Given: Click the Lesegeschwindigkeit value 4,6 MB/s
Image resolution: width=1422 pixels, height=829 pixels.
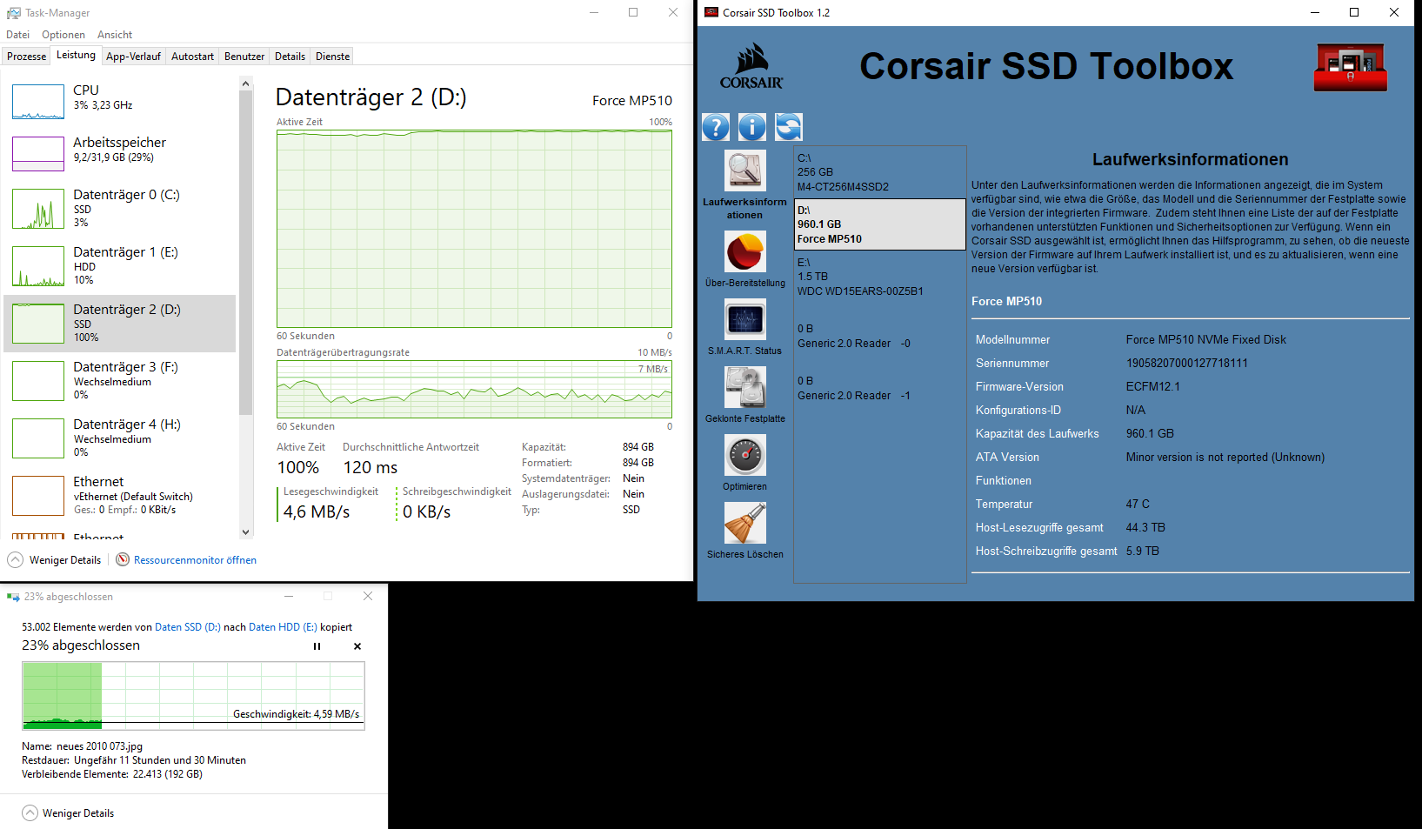Looking at the screenshot, I should tap(317, 512).
